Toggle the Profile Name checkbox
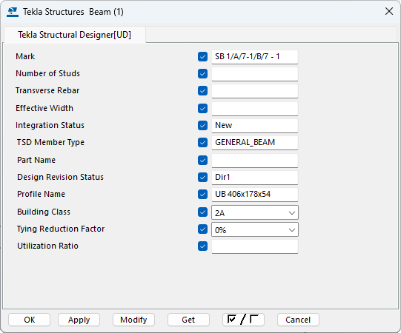The image size is (401, 333). pos(202,195)
